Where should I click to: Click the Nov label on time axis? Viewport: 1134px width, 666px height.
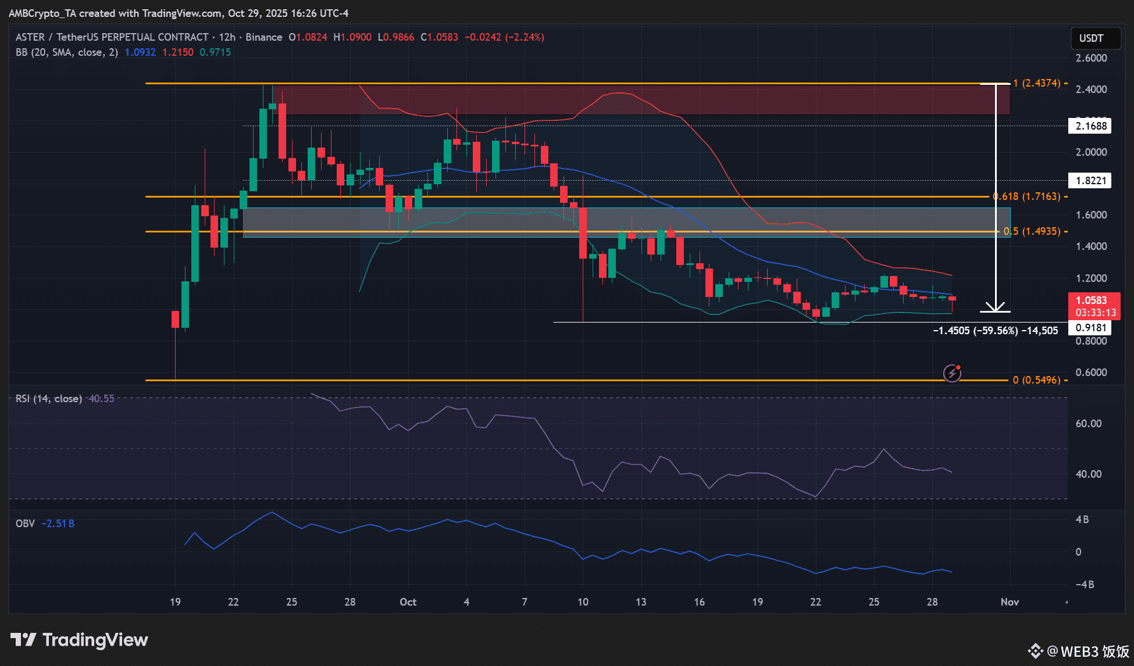1010,602
